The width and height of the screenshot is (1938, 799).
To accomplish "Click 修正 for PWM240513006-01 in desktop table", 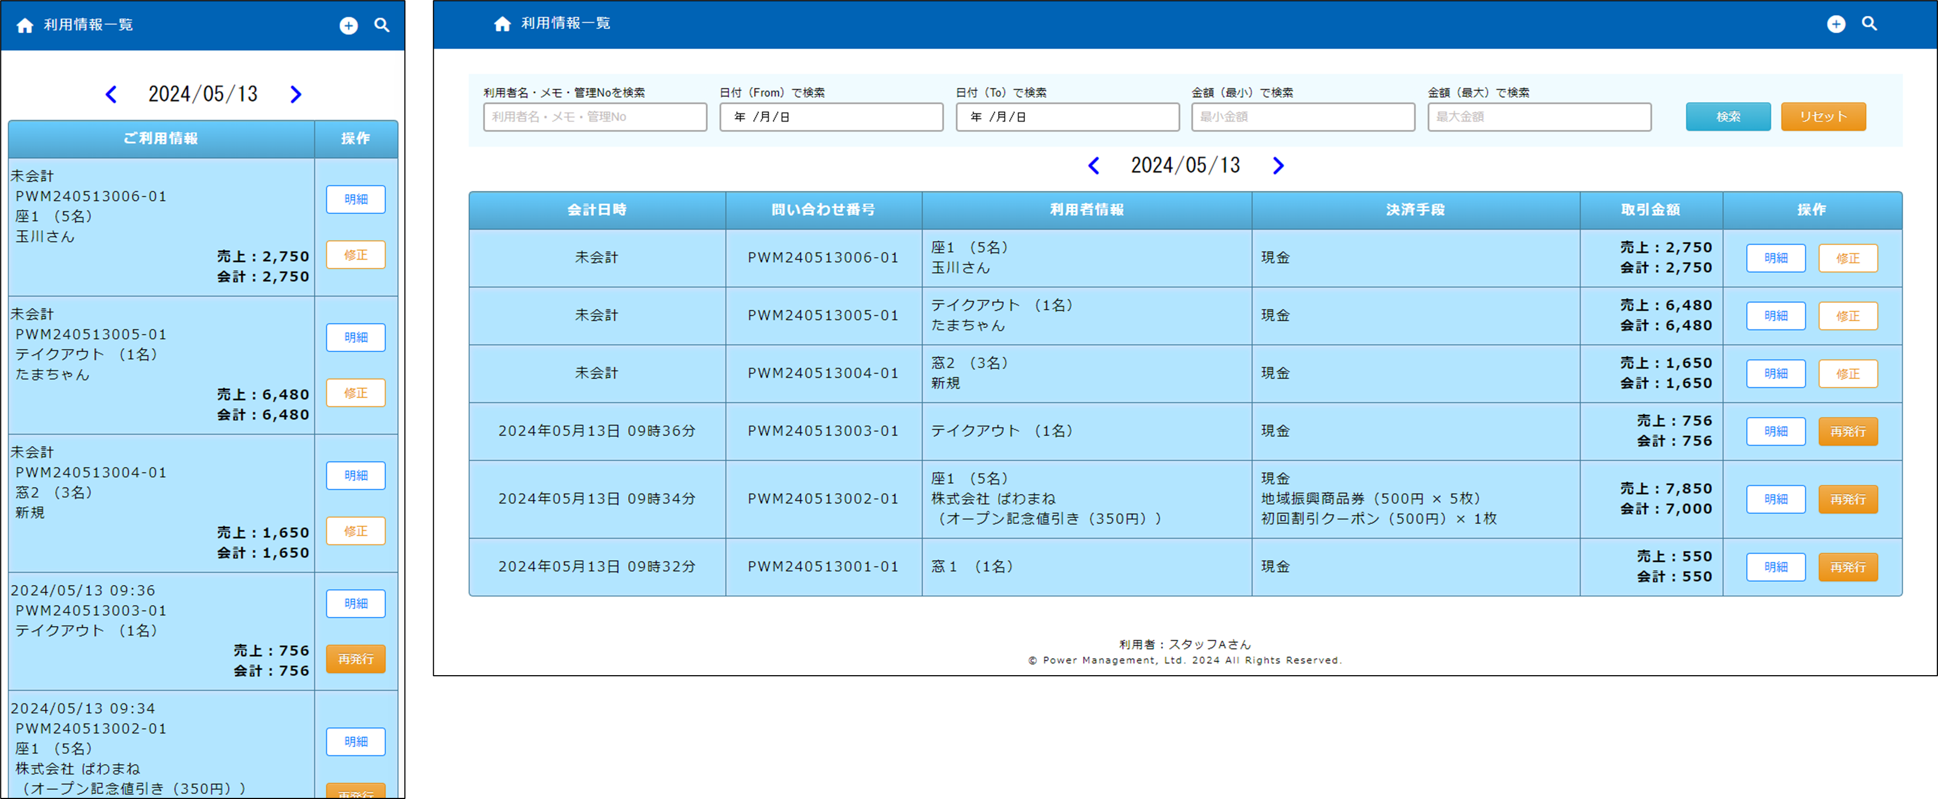I will coord(1848,259).
